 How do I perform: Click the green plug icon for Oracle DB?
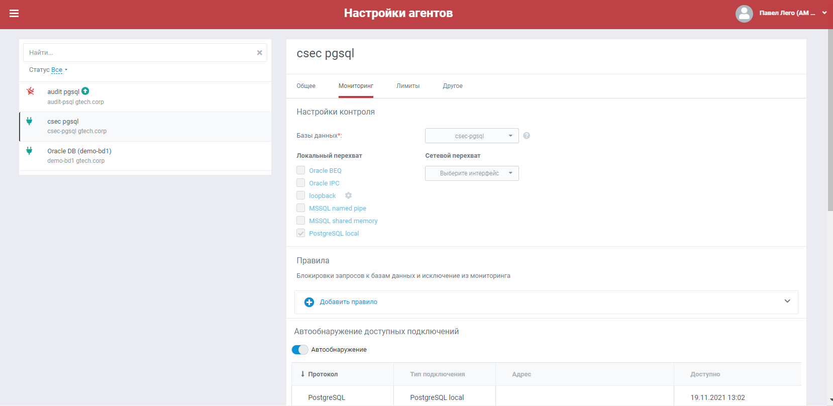[29, 151]
